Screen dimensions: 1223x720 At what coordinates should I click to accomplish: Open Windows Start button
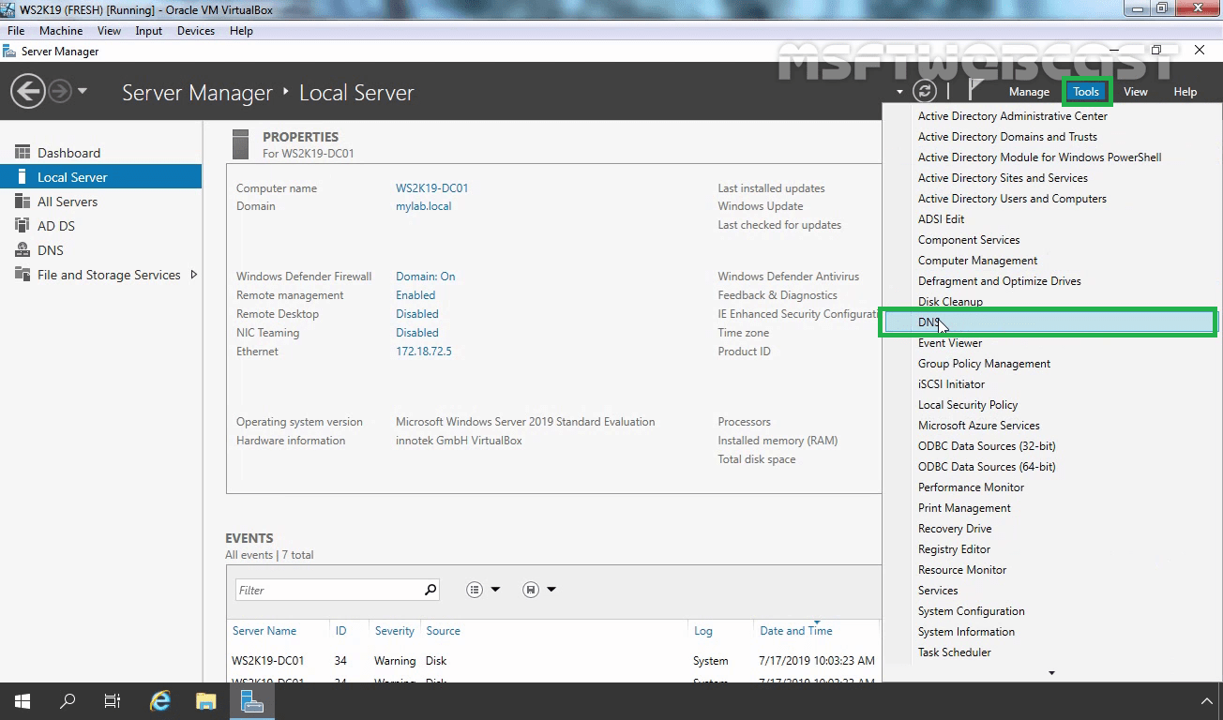coord(23,701)
